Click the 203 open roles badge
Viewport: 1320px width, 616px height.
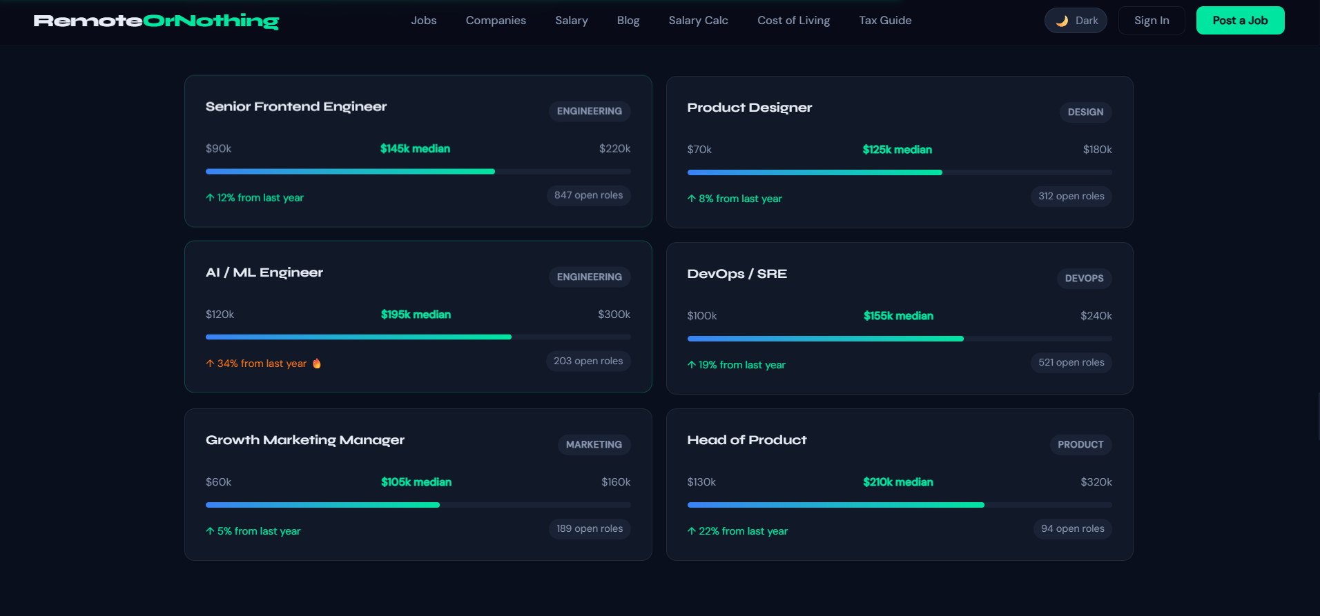(x=588, y=361)
